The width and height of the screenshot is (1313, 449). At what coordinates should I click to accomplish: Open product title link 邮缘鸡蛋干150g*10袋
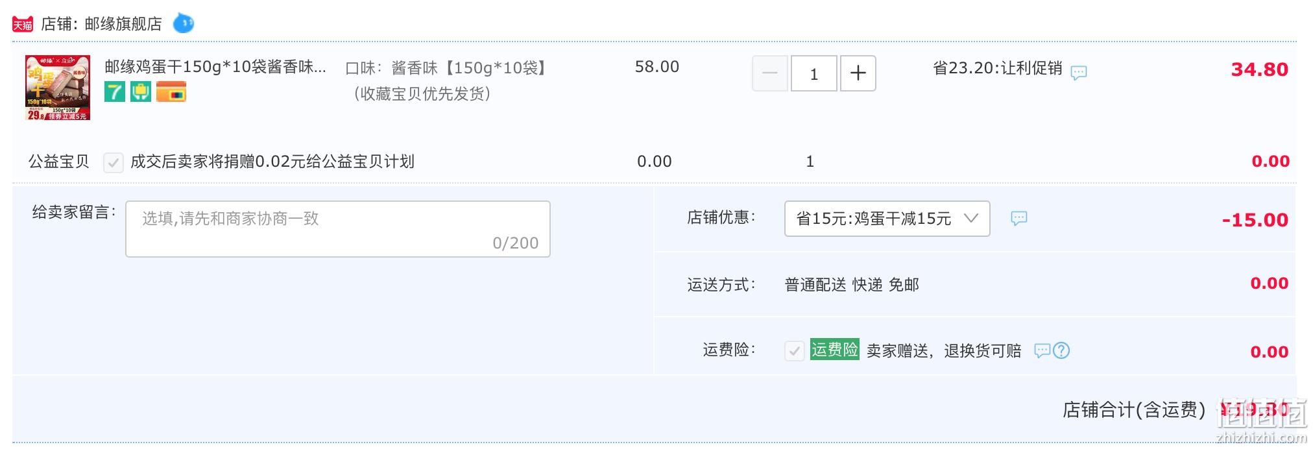point(215,67)
